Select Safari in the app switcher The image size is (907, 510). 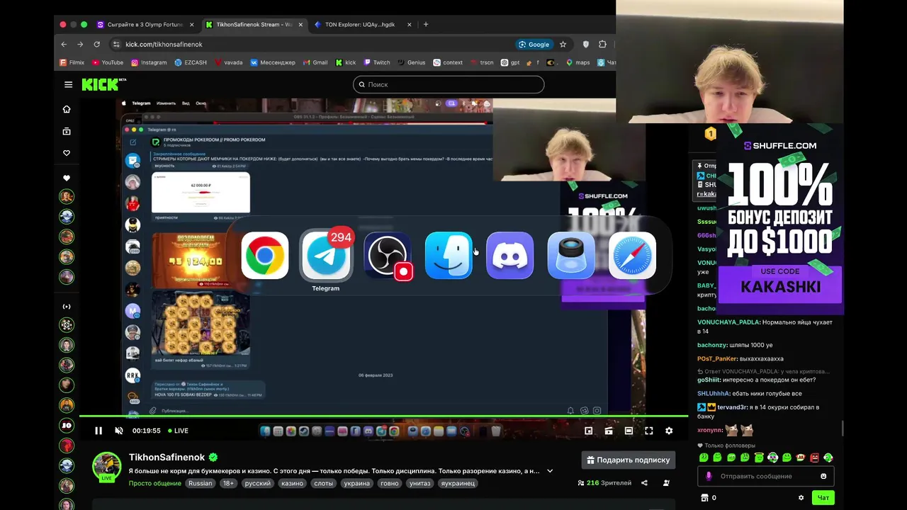point(632,256)
